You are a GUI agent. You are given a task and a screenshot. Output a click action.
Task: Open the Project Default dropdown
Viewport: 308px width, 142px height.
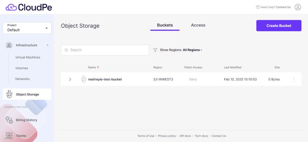27,28
